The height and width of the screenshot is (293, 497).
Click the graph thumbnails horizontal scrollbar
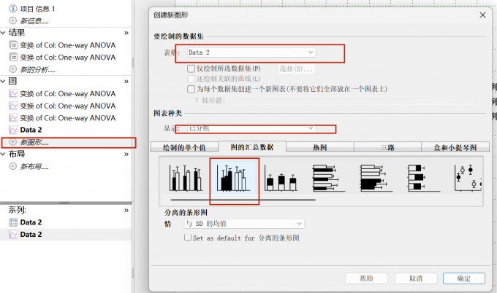243,199
